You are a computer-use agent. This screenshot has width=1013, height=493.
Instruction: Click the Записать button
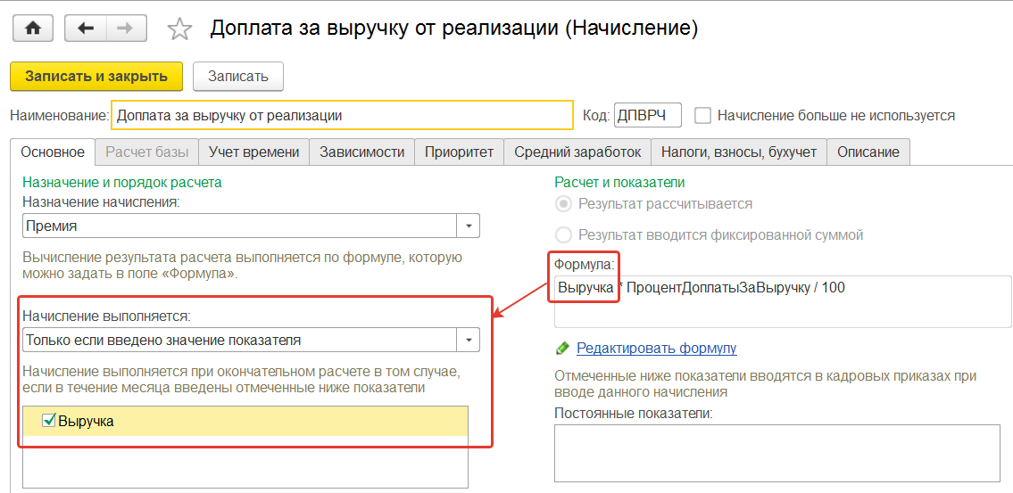237,76
